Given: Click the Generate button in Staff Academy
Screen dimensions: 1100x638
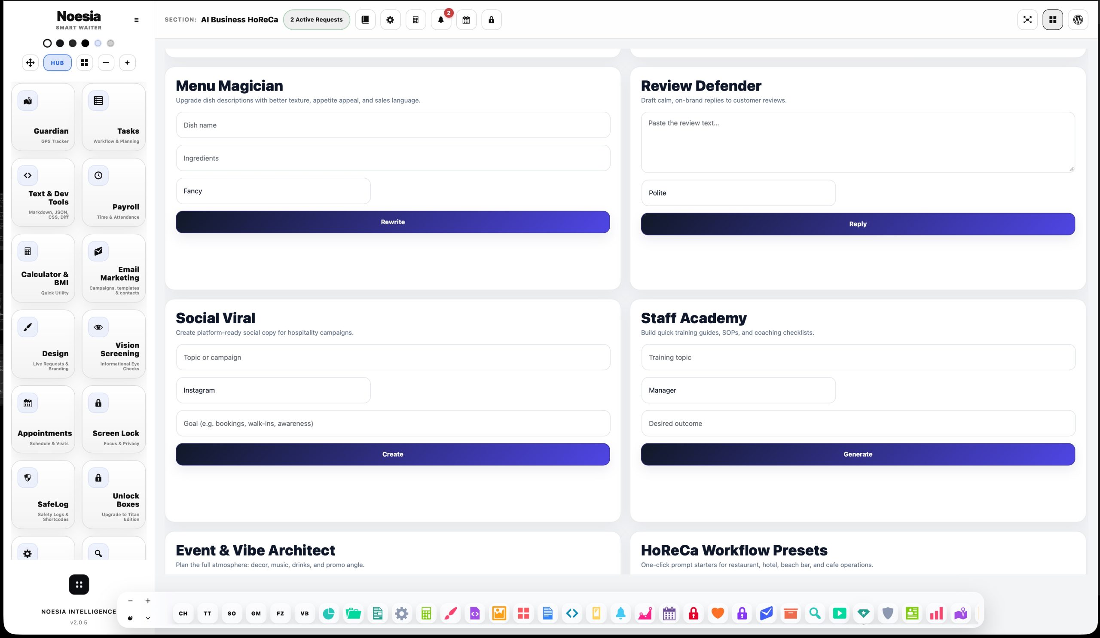Looking at the screenshot, I should coord(858,454).
